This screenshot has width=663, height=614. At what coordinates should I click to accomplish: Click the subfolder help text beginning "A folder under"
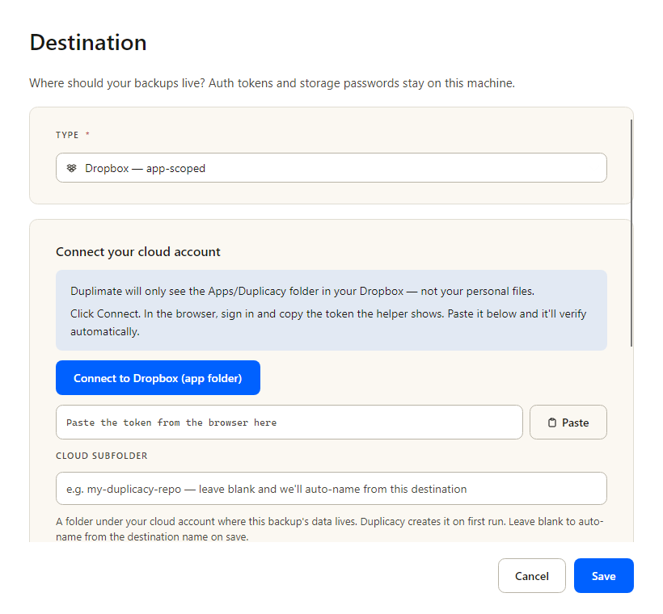(329, 529)
